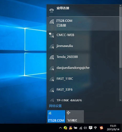This screenshot has height=132, width=122.
Task: Open the taskbar clock showing 15:31
Action: [x=113, y=128]
